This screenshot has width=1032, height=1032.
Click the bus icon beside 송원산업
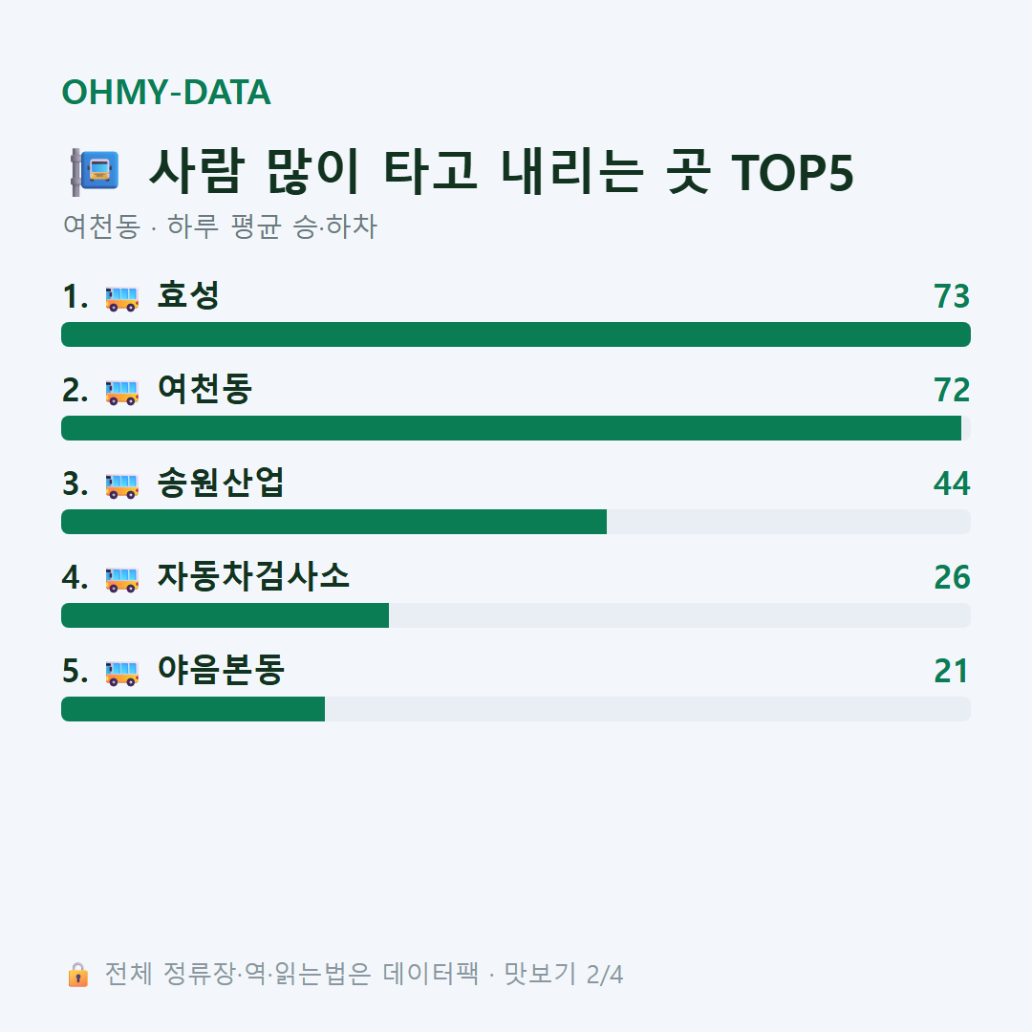pos(121,485)
